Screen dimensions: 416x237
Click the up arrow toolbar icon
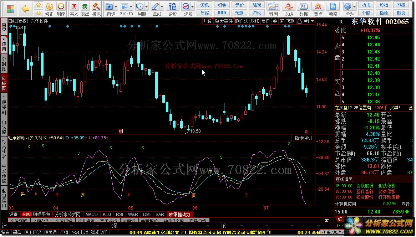tap(39, 5)
